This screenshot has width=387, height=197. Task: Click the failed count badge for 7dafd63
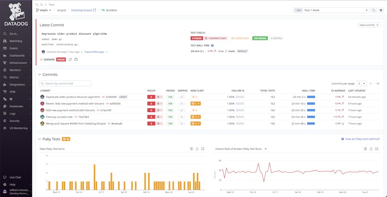151,117
